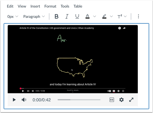This screenshot has width=153, height=113.
Task: Apply the text color button
Action: pos(87,16)
